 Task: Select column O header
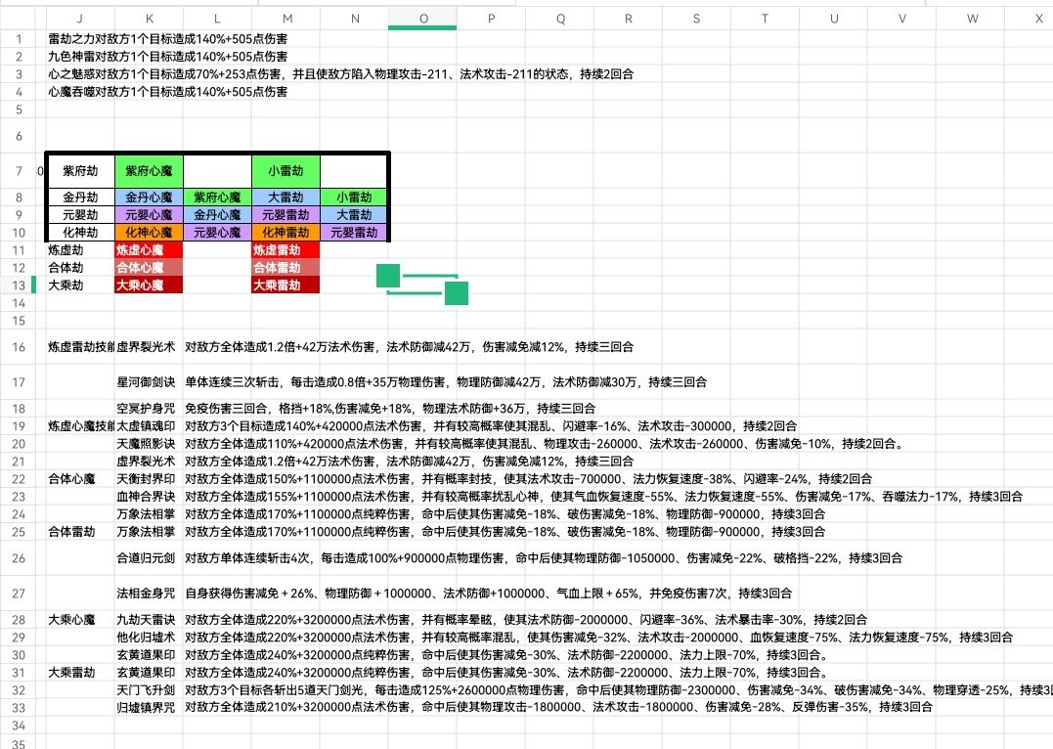coord(422,19)
